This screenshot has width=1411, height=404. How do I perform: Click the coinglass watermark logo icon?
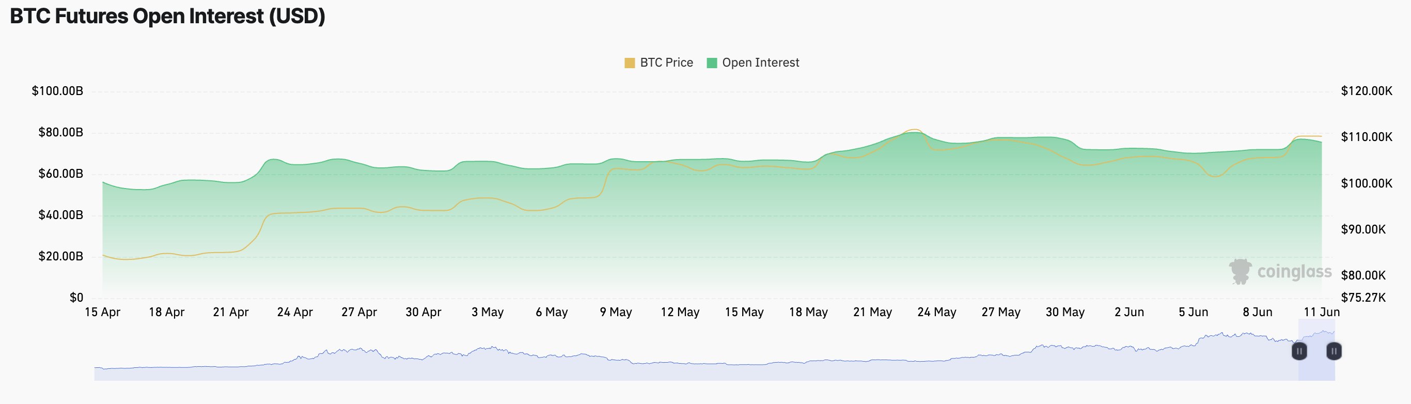pyautogui.click(x=1240, y=271)
